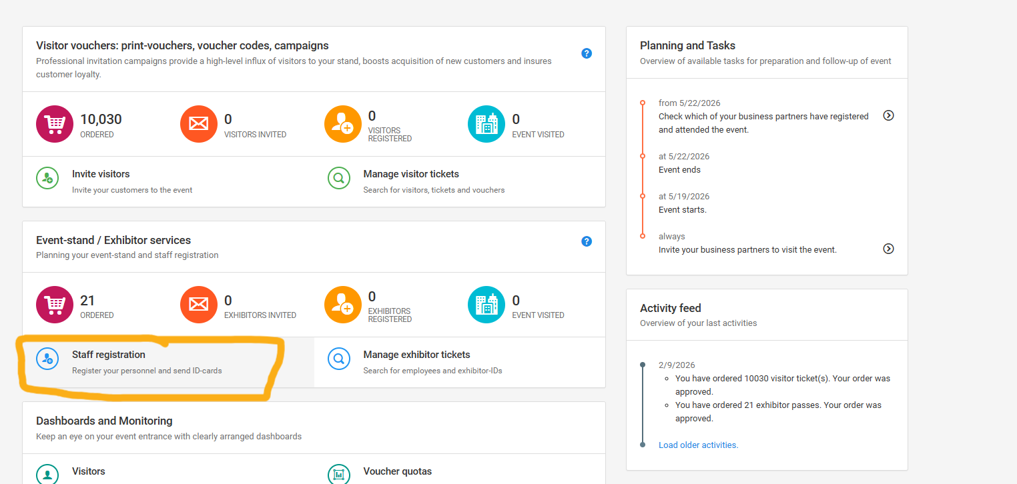The width and height of the screenshot is (1017, 484).
Task: Open arrow for 'Invite your business partners' task
Action: 888,249
